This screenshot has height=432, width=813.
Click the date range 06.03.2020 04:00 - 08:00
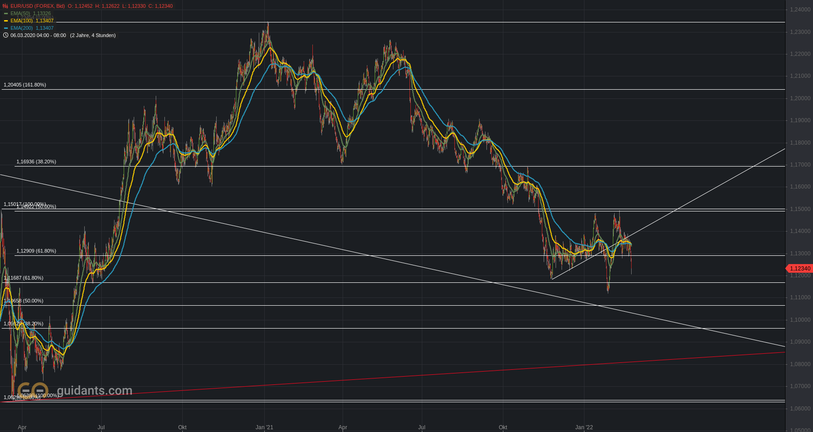39,35
